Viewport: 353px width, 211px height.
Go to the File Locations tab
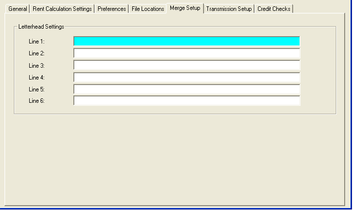pyautogui.click(x=148, y=9)
